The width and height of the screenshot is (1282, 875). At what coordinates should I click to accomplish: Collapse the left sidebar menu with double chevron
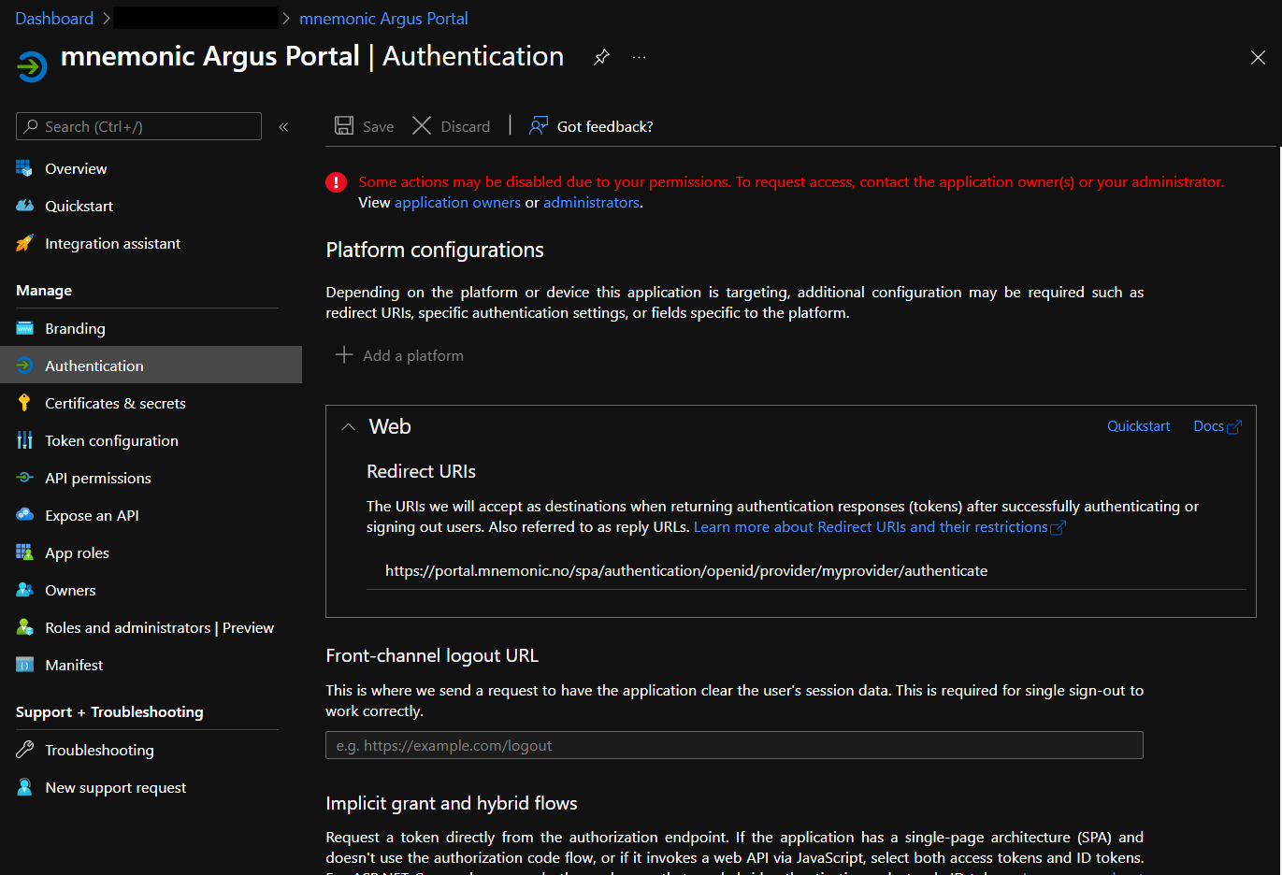tap(283, 126)
